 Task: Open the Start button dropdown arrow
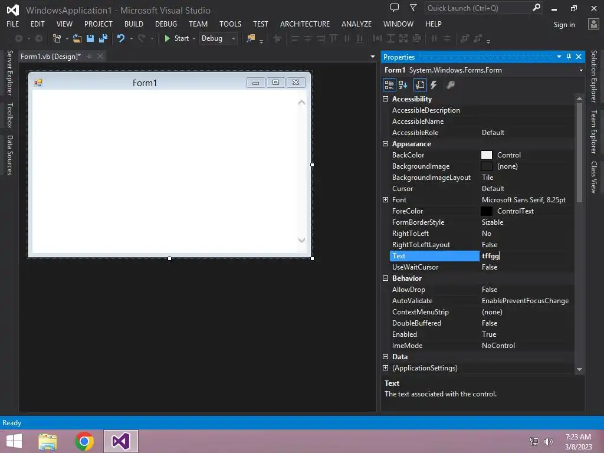(x=193, y=38)
